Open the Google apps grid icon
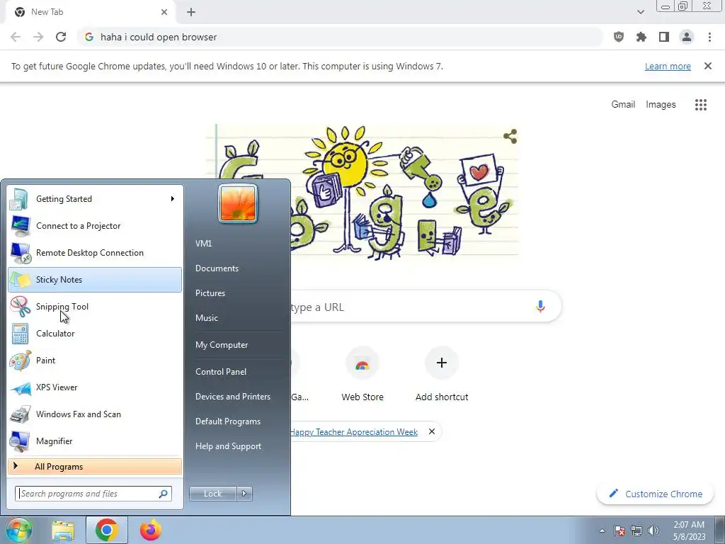This screenshot has height=544, width=725. point(701,105)
